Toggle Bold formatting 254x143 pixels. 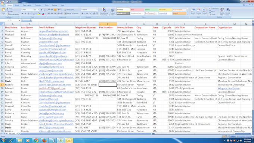[x=22, y=13]
